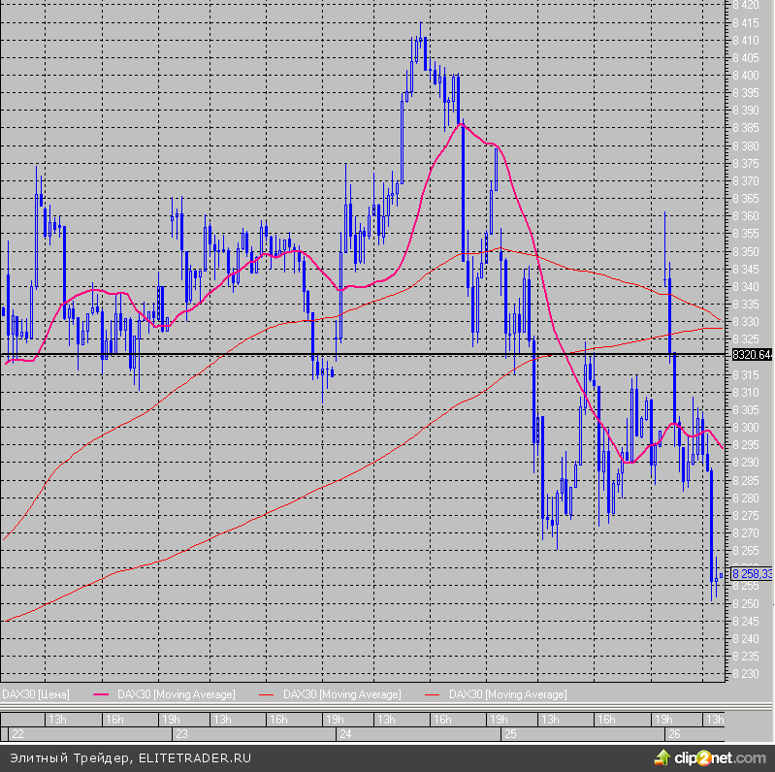The width and height of the screenshot is (775, 772).
Task: Click the rightmost DAX30 [Moving Average] legend label
Action: [x=508, y=694]
